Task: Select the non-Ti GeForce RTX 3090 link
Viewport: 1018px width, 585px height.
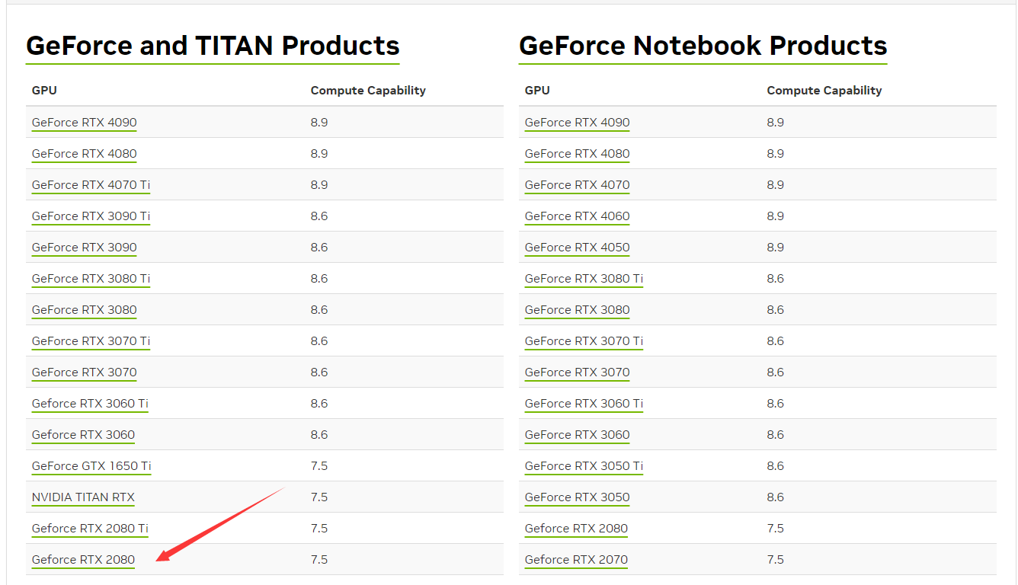Action: click(85, 248)
